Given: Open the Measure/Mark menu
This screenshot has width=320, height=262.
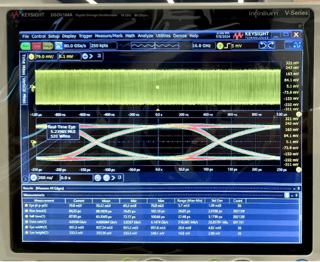Looking at the screenshot, I should pyautogui.click(x=109, y=36).
